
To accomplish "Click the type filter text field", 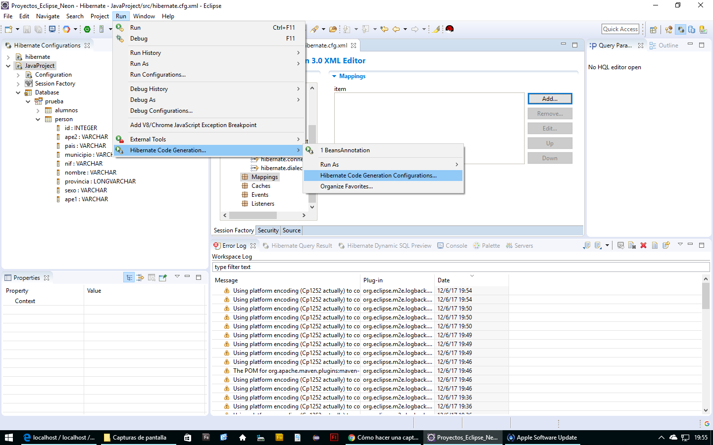I will coord(461,267).
